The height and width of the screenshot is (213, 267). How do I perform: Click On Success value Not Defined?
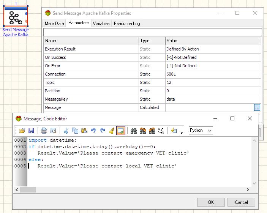click(x=182, y=57)
